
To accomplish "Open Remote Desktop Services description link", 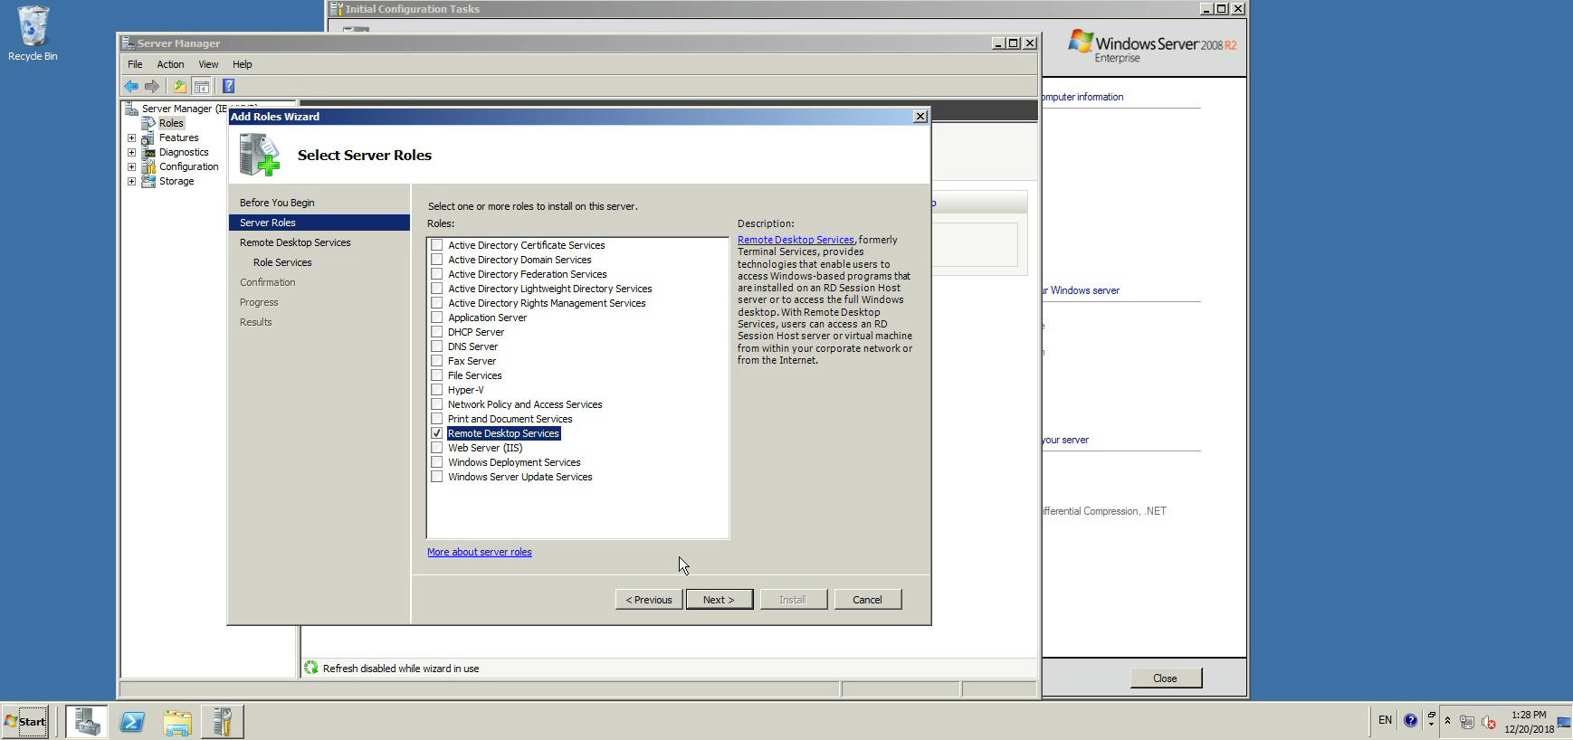I will click(x=796, y=240).
